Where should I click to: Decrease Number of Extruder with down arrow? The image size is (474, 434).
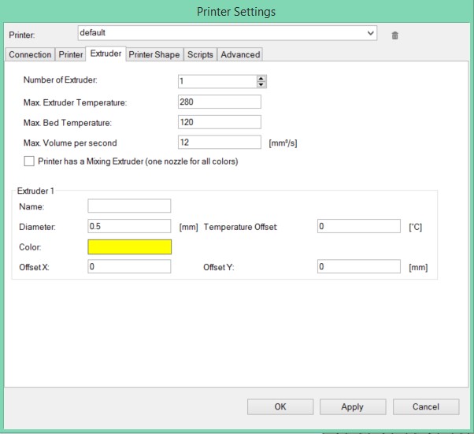pos(261,85)
